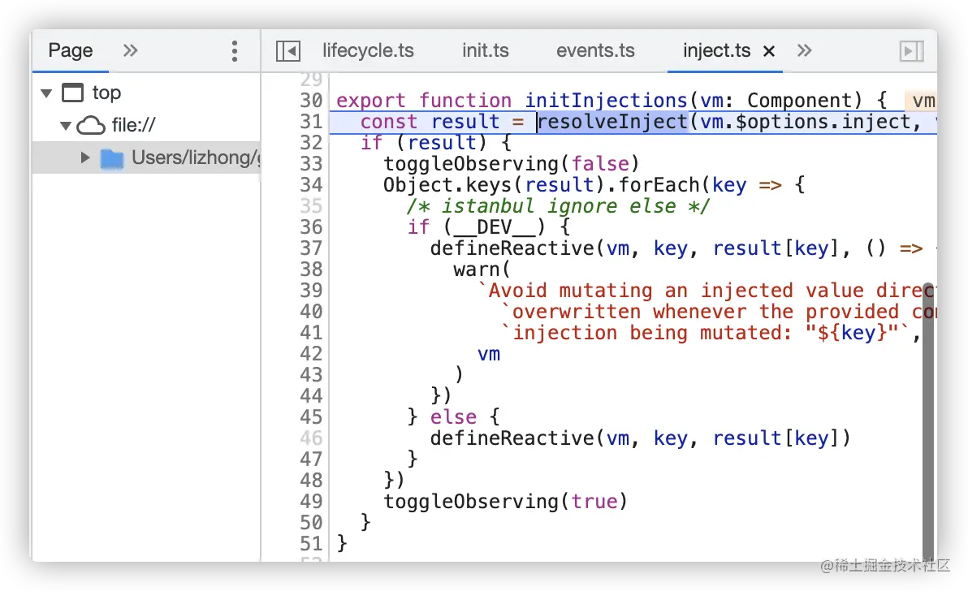Image resolution: width=968 pixels, height=591 pixels.
Task: Click the else keyword on line 45
Action: click(453, 417)
